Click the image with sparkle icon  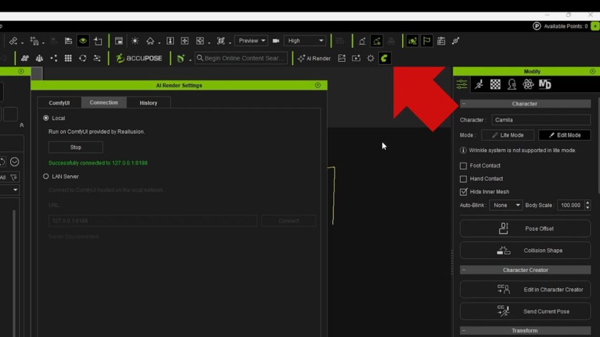coord(342,58)
